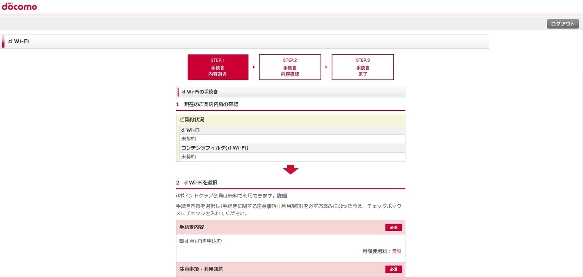This screenshot has width=583, height=277.
Task: Click the ログアウト button
Action: point(563,24)
